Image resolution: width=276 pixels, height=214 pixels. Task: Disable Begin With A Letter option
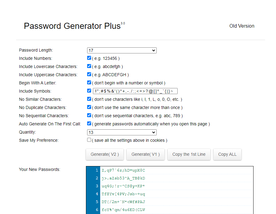89,83
